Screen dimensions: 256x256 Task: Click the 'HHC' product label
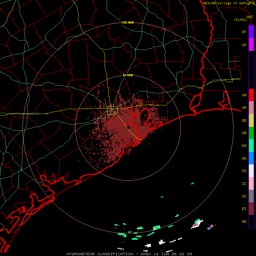250,17
